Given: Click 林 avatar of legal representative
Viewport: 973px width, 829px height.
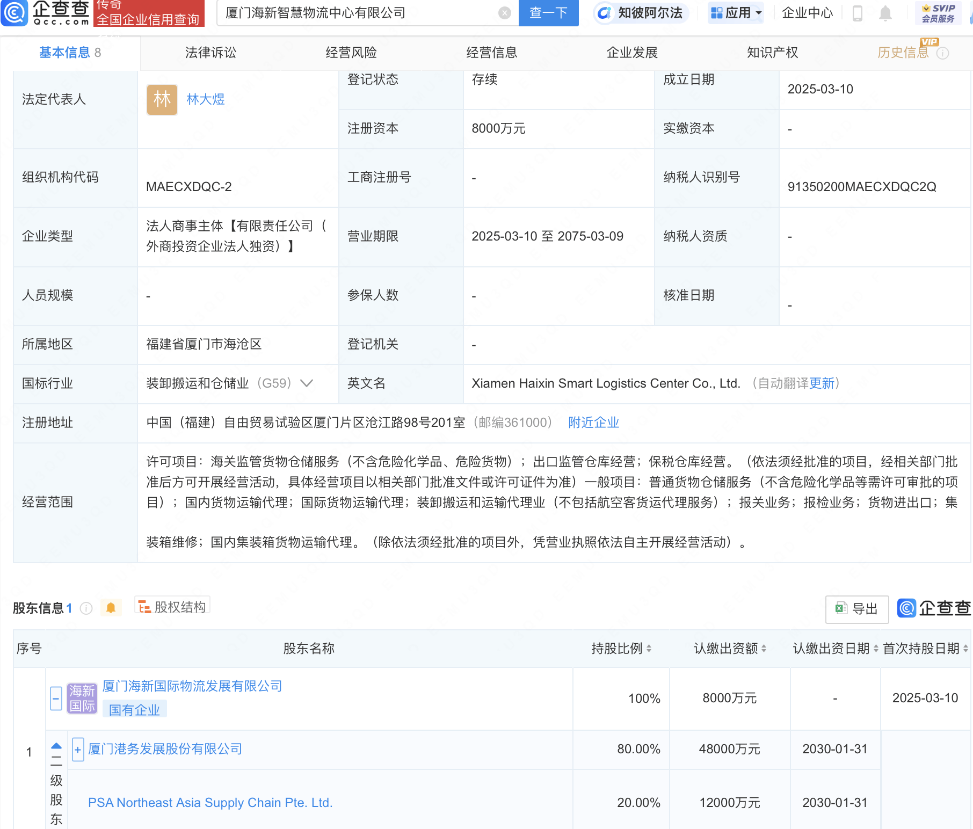Looking at the screenshot, I should (x=162, y=99).
